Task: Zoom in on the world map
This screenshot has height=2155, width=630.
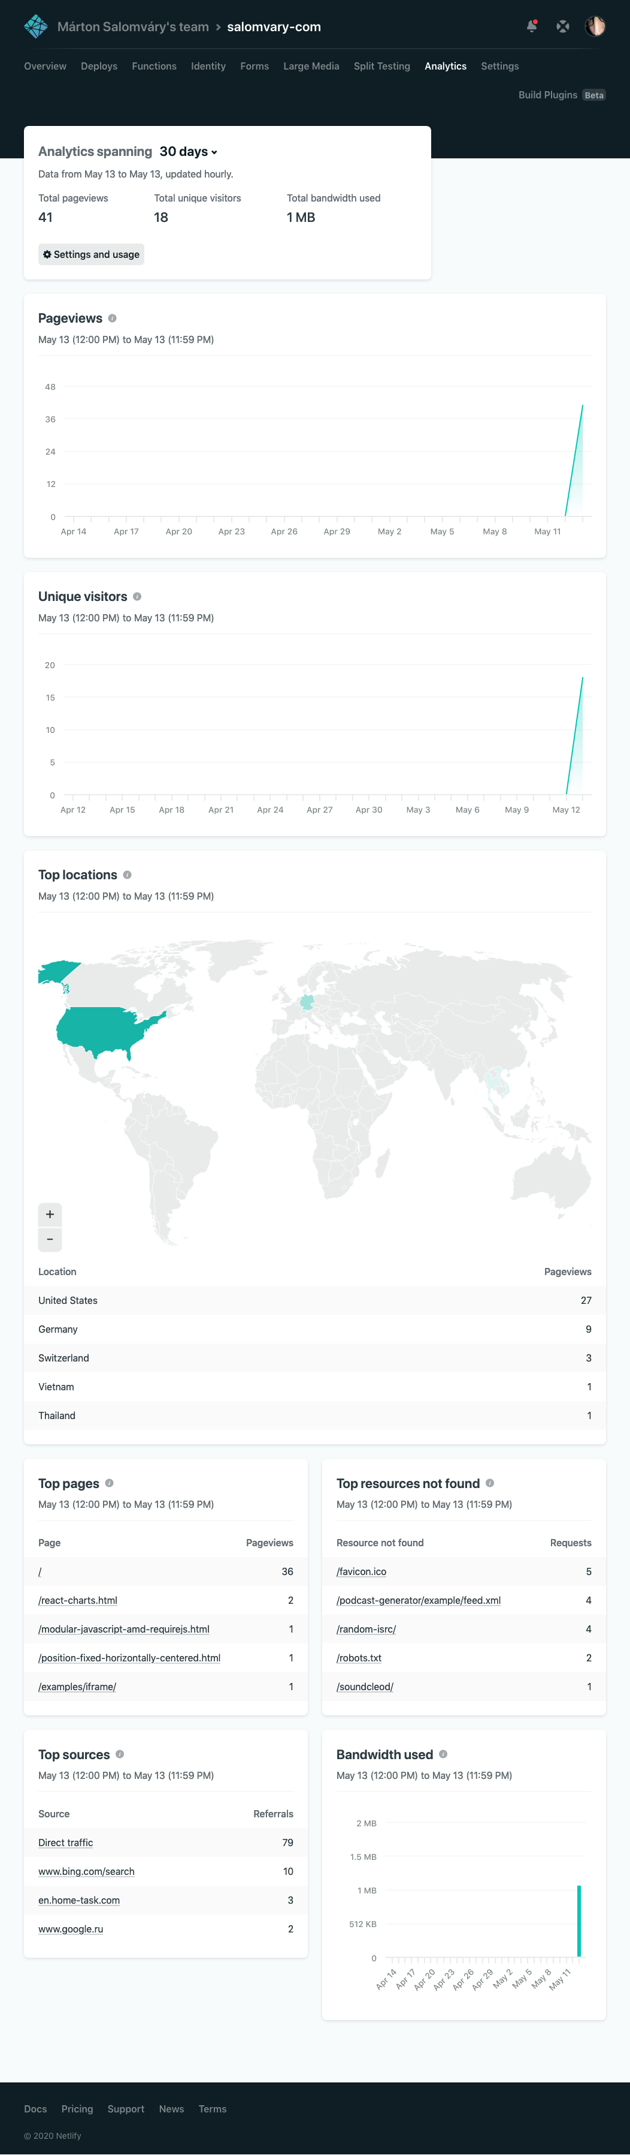Action: [x=50, y=1214]
